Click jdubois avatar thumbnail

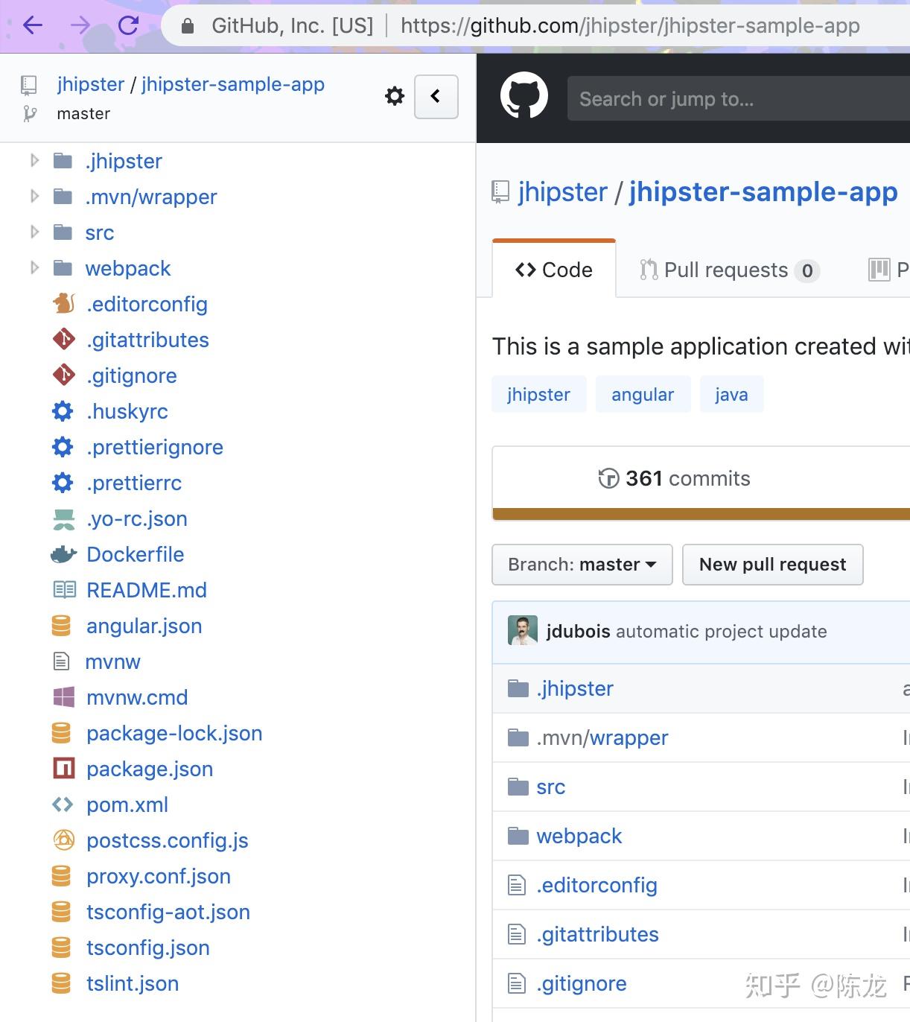522,631
